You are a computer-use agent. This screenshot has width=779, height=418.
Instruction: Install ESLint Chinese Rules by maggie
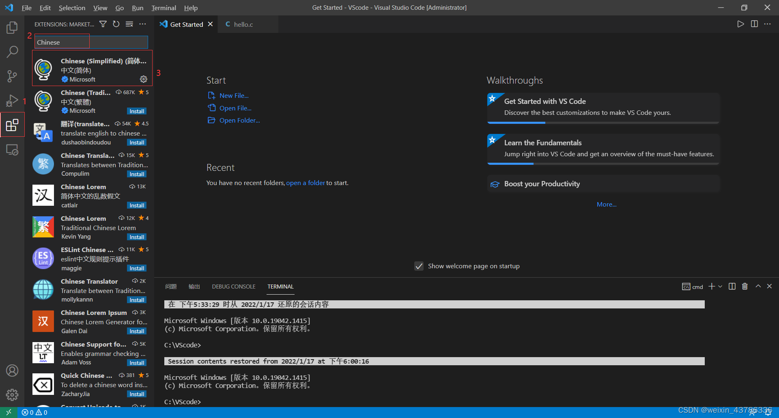click(x=137, y=268)
